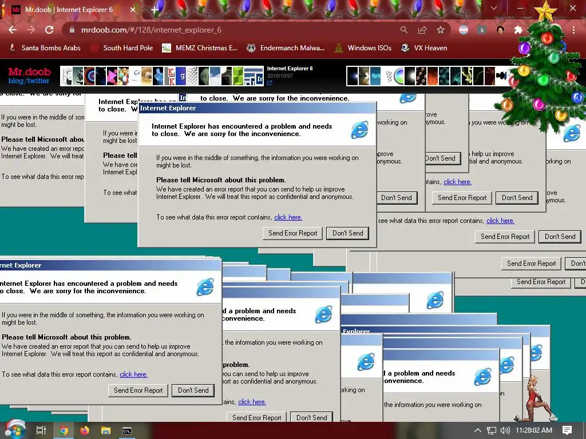Share this page via the share icon
Viewport: 586px width, 439px height.
[422, 30]
